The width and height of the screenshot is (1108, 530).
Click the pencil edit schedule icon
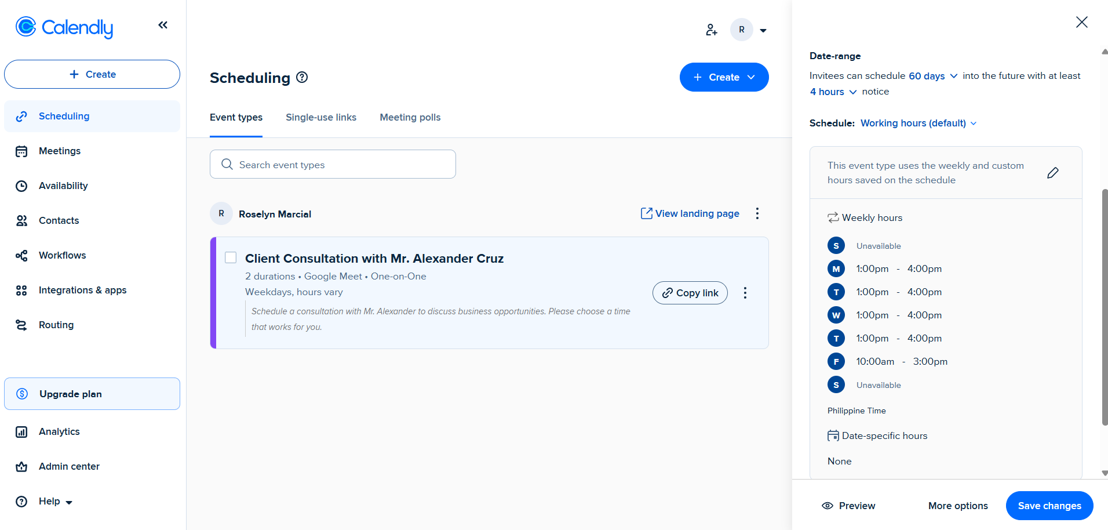pyautogui.click(x=1053, y=173)
